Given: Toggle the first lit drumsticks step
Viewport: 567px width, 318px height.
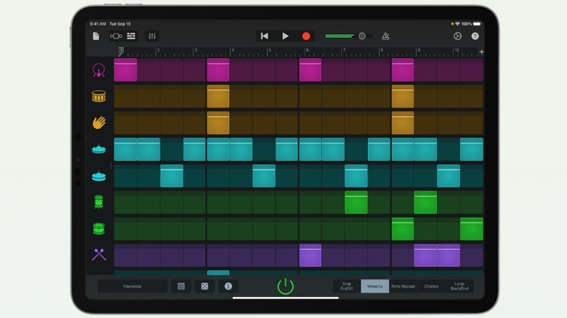Looking at the screenshot, I should click(x=310, y=256).
